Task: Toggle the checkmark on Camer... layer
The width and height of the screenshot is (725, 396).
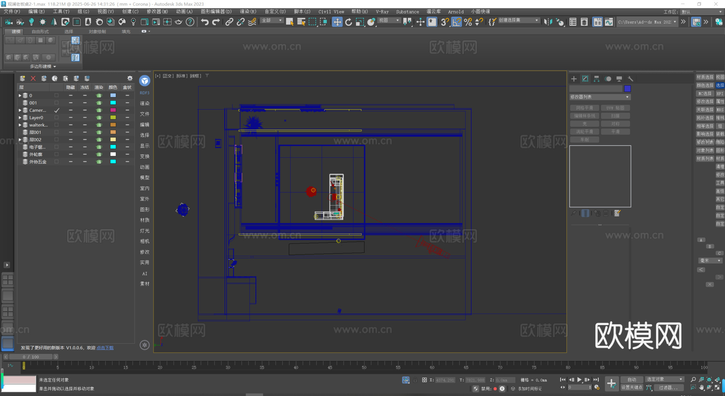Action: pyautogui.click(x=56, y=110)
